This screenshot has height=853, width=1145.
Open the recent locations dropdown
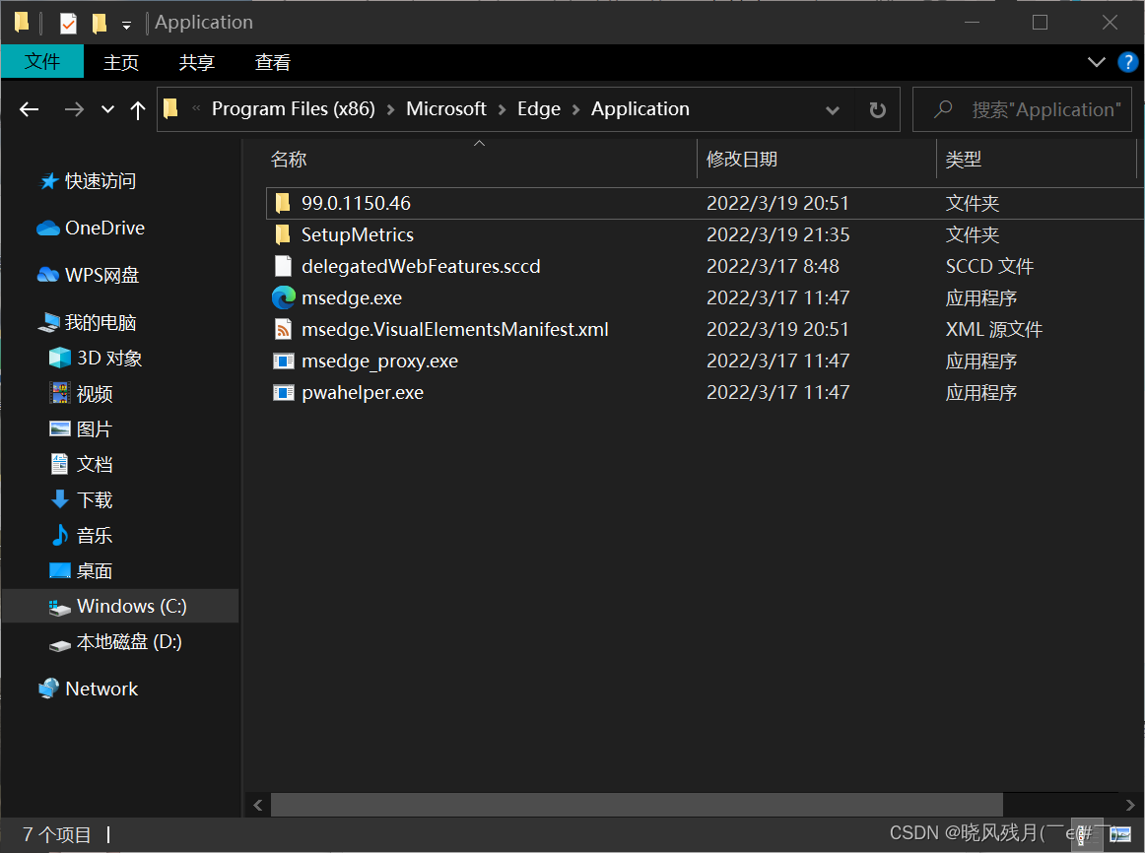(x=108, y=109)
